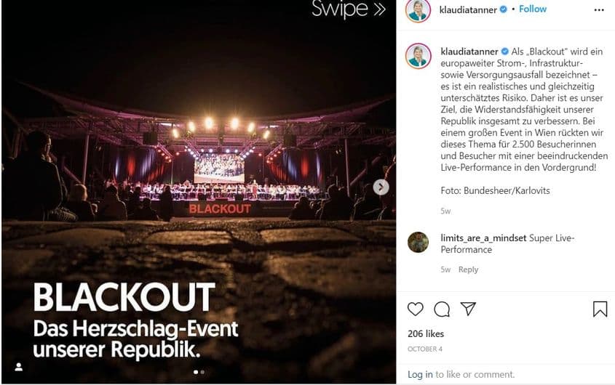Viewport: 615px width, 385px height.
Task: Click the Log in link
Action: point(420,375)
